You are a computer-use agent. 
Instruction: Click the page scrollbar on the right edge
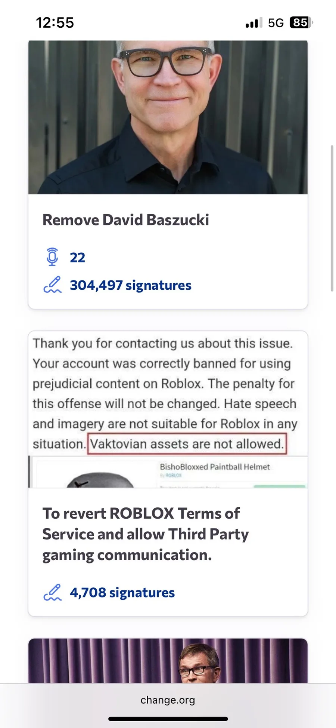[x=332, y=218]
